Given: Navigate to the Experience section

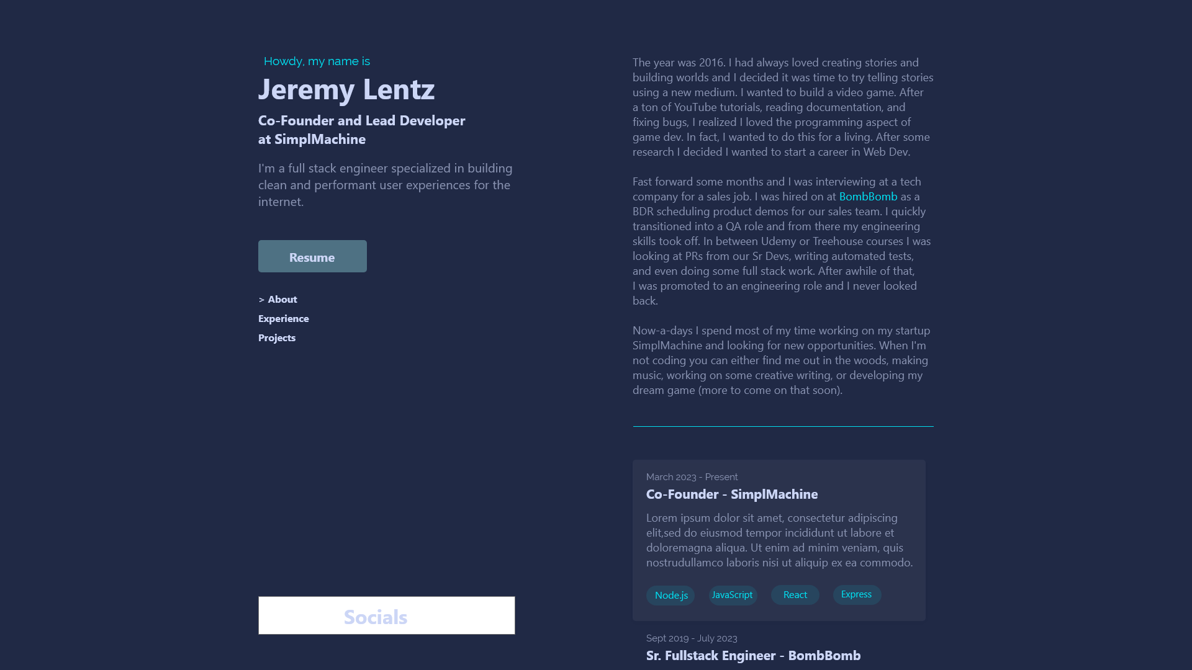Looking at the screenshot, I should (283, 319).
